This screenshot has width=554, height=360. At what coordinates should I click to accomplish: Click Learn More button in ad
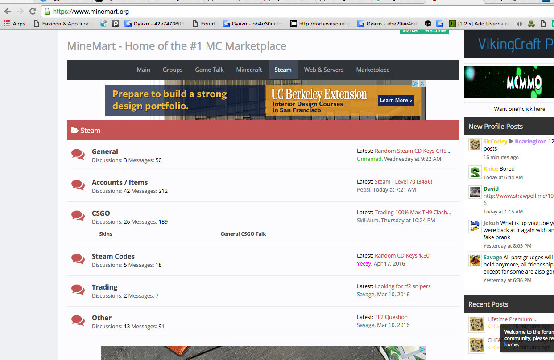[x=396, y=100]
